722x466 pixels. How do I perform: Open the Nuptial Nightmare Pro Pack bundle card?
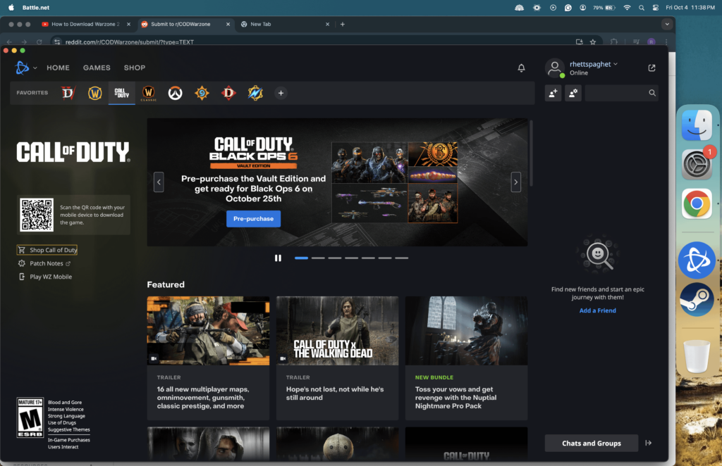click(x=467, y=358)
